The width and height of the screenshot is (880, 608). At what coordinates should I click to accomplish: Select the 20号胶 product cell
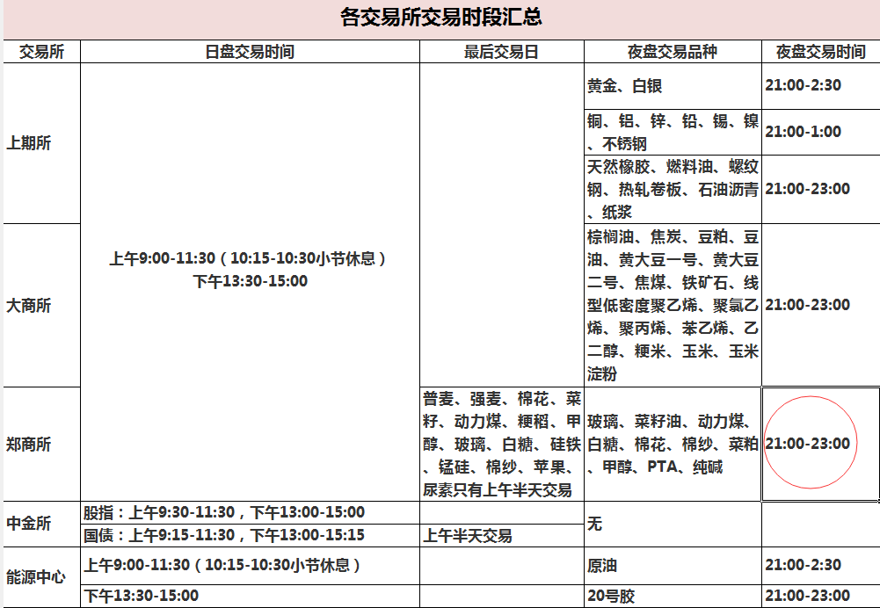coord(673,596)
